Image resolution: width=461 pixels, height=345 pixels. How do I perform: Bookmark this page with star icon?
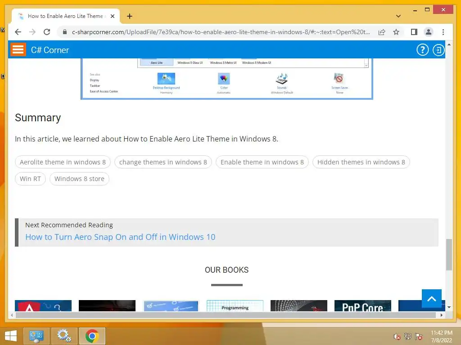click(x=396, y=32)
